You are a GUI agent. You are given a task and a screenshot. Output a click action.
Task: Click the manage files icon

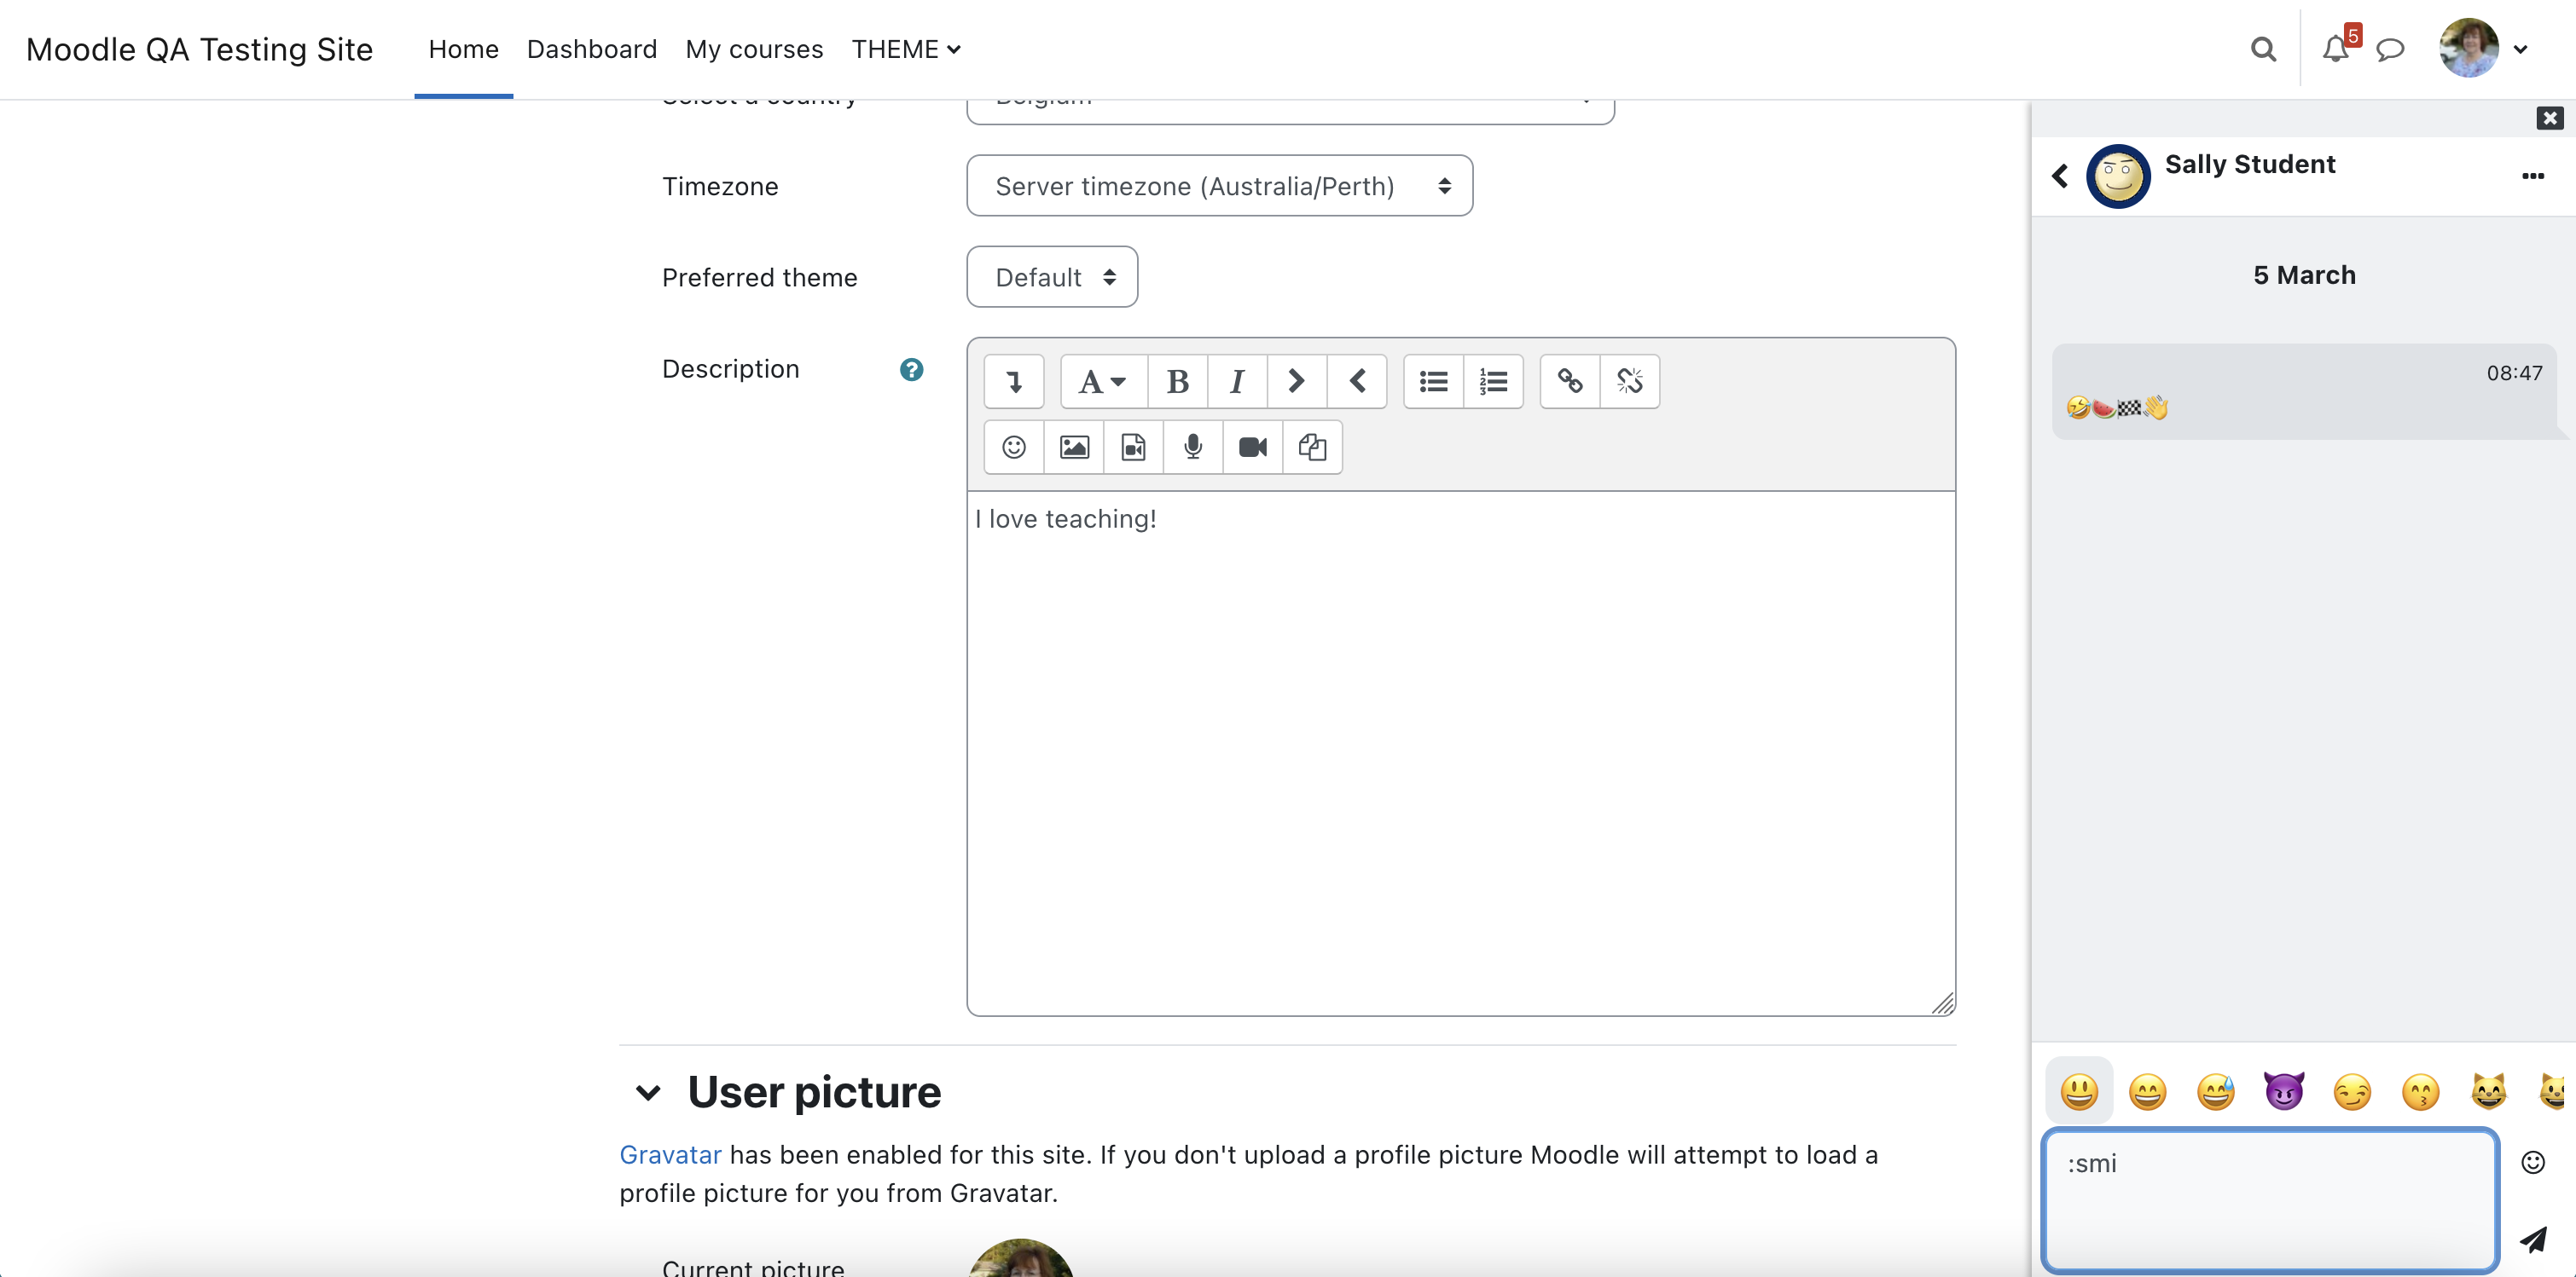pyautogui.click(x=1312, y=448)
